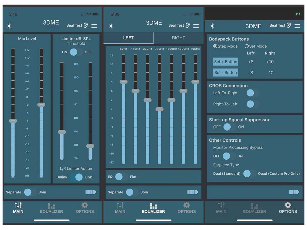Tap battery indicator on Main screen
Screen dimensions: 307x230
click(91, 192)
